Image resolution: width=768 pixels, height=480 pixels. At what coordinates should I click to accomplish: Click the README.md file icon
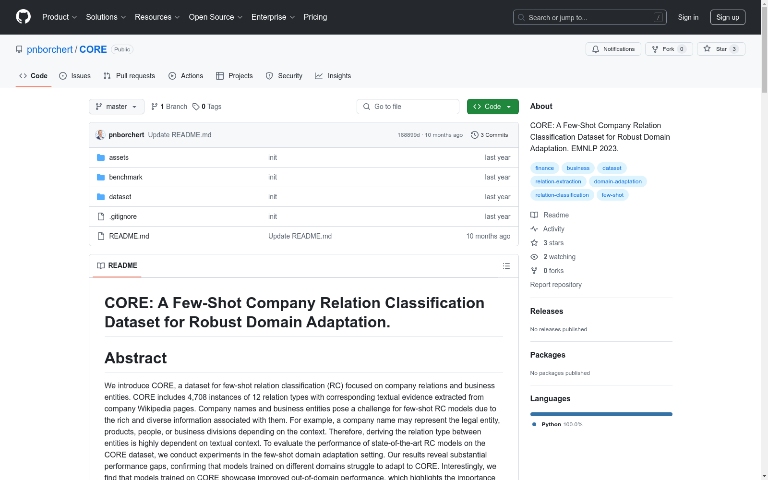click(x=101, y=236)
